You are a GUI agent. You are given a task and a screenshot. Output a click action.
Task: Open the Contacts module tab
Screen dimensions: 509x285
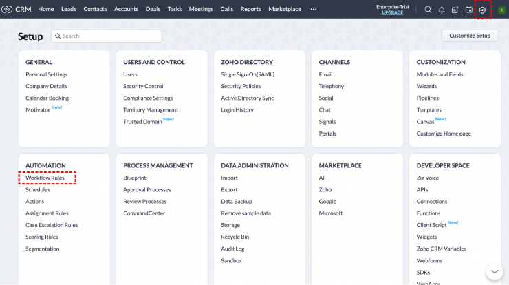95,9
